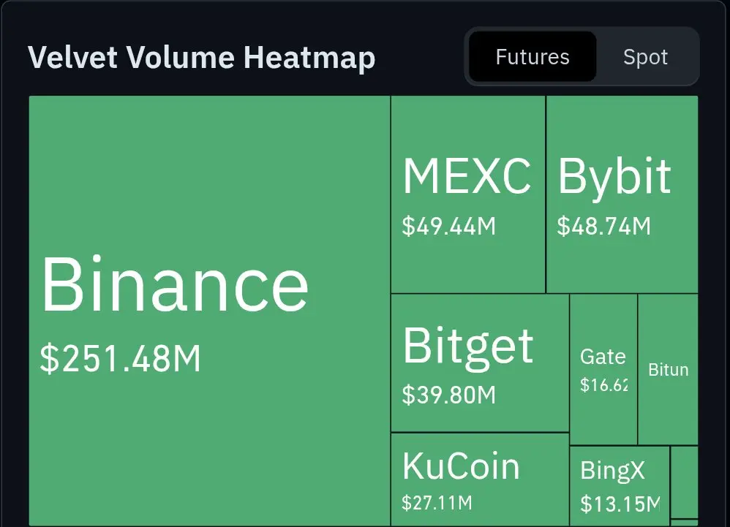Click the $13.15M BingX volume figure
The image size is (730, 527).
click(620, 504)
